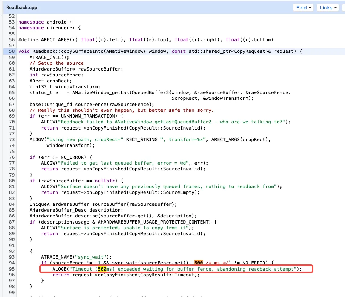Click 'int rawSourceFence;' declaration
This screenshot has width=345, height=297.
pyautogui.click(x=57, y=75)
